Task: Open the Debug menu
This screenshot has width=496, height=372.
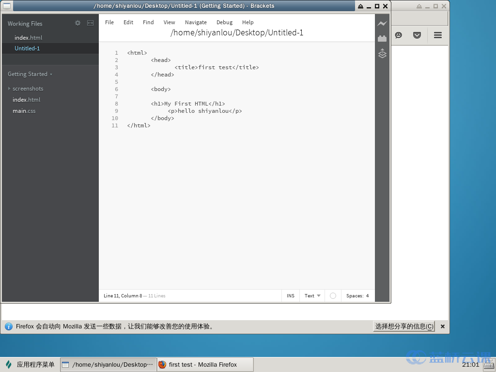Action: click(224, 22)
